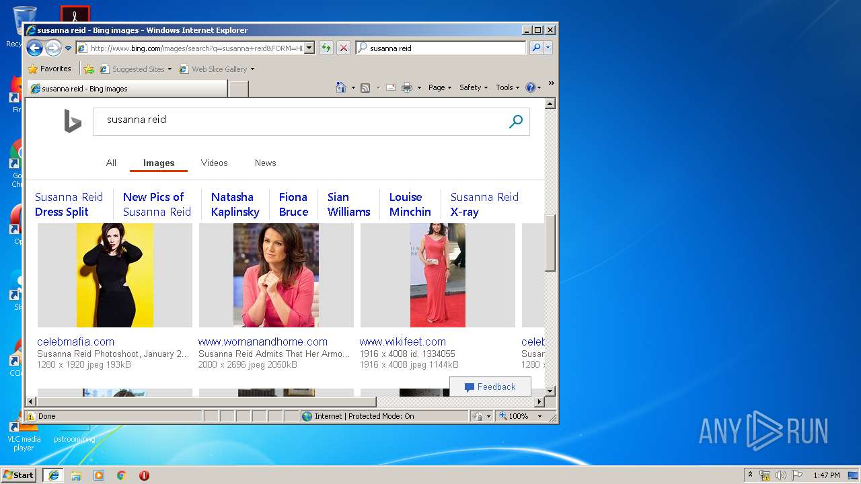Switch to the Images tab
Image resolution: width=861 pixels, height=484 pixels.
click(159, 163)
